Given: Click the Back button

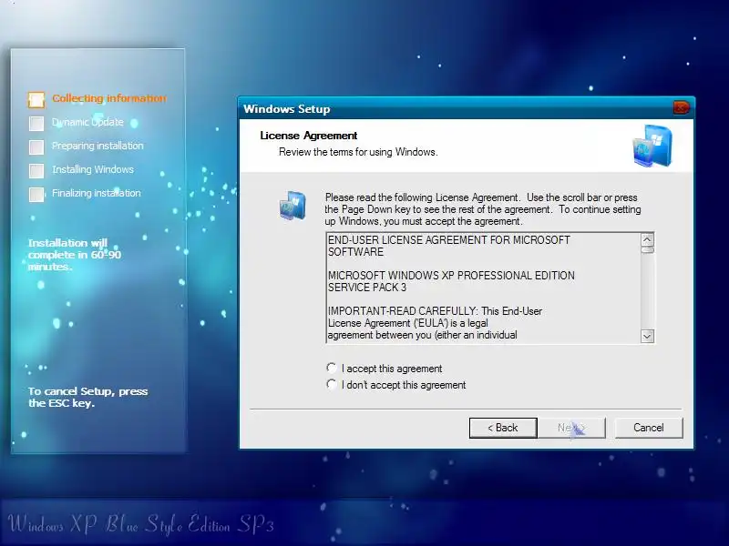Looking at the screenshot, I should (x=503, y=428).
